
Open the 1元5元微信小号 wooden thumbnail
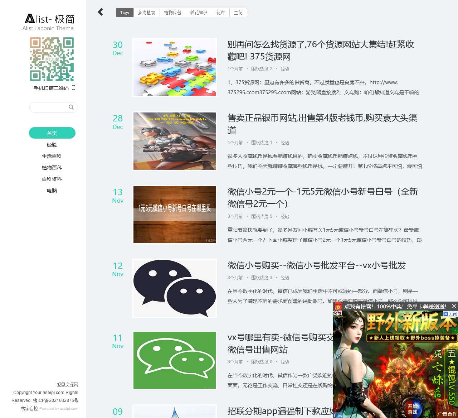point(175,215)
